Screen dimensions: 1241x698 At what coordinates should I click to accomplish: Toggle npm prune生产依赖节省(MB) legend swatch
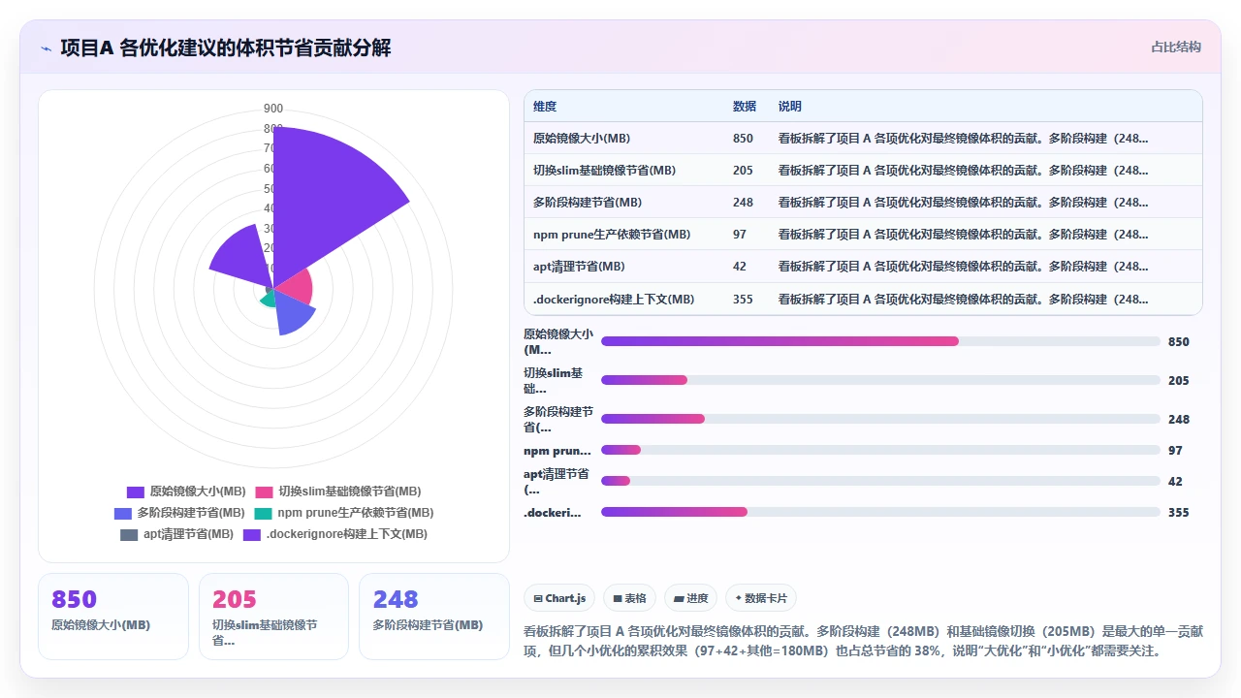point(263,513)
